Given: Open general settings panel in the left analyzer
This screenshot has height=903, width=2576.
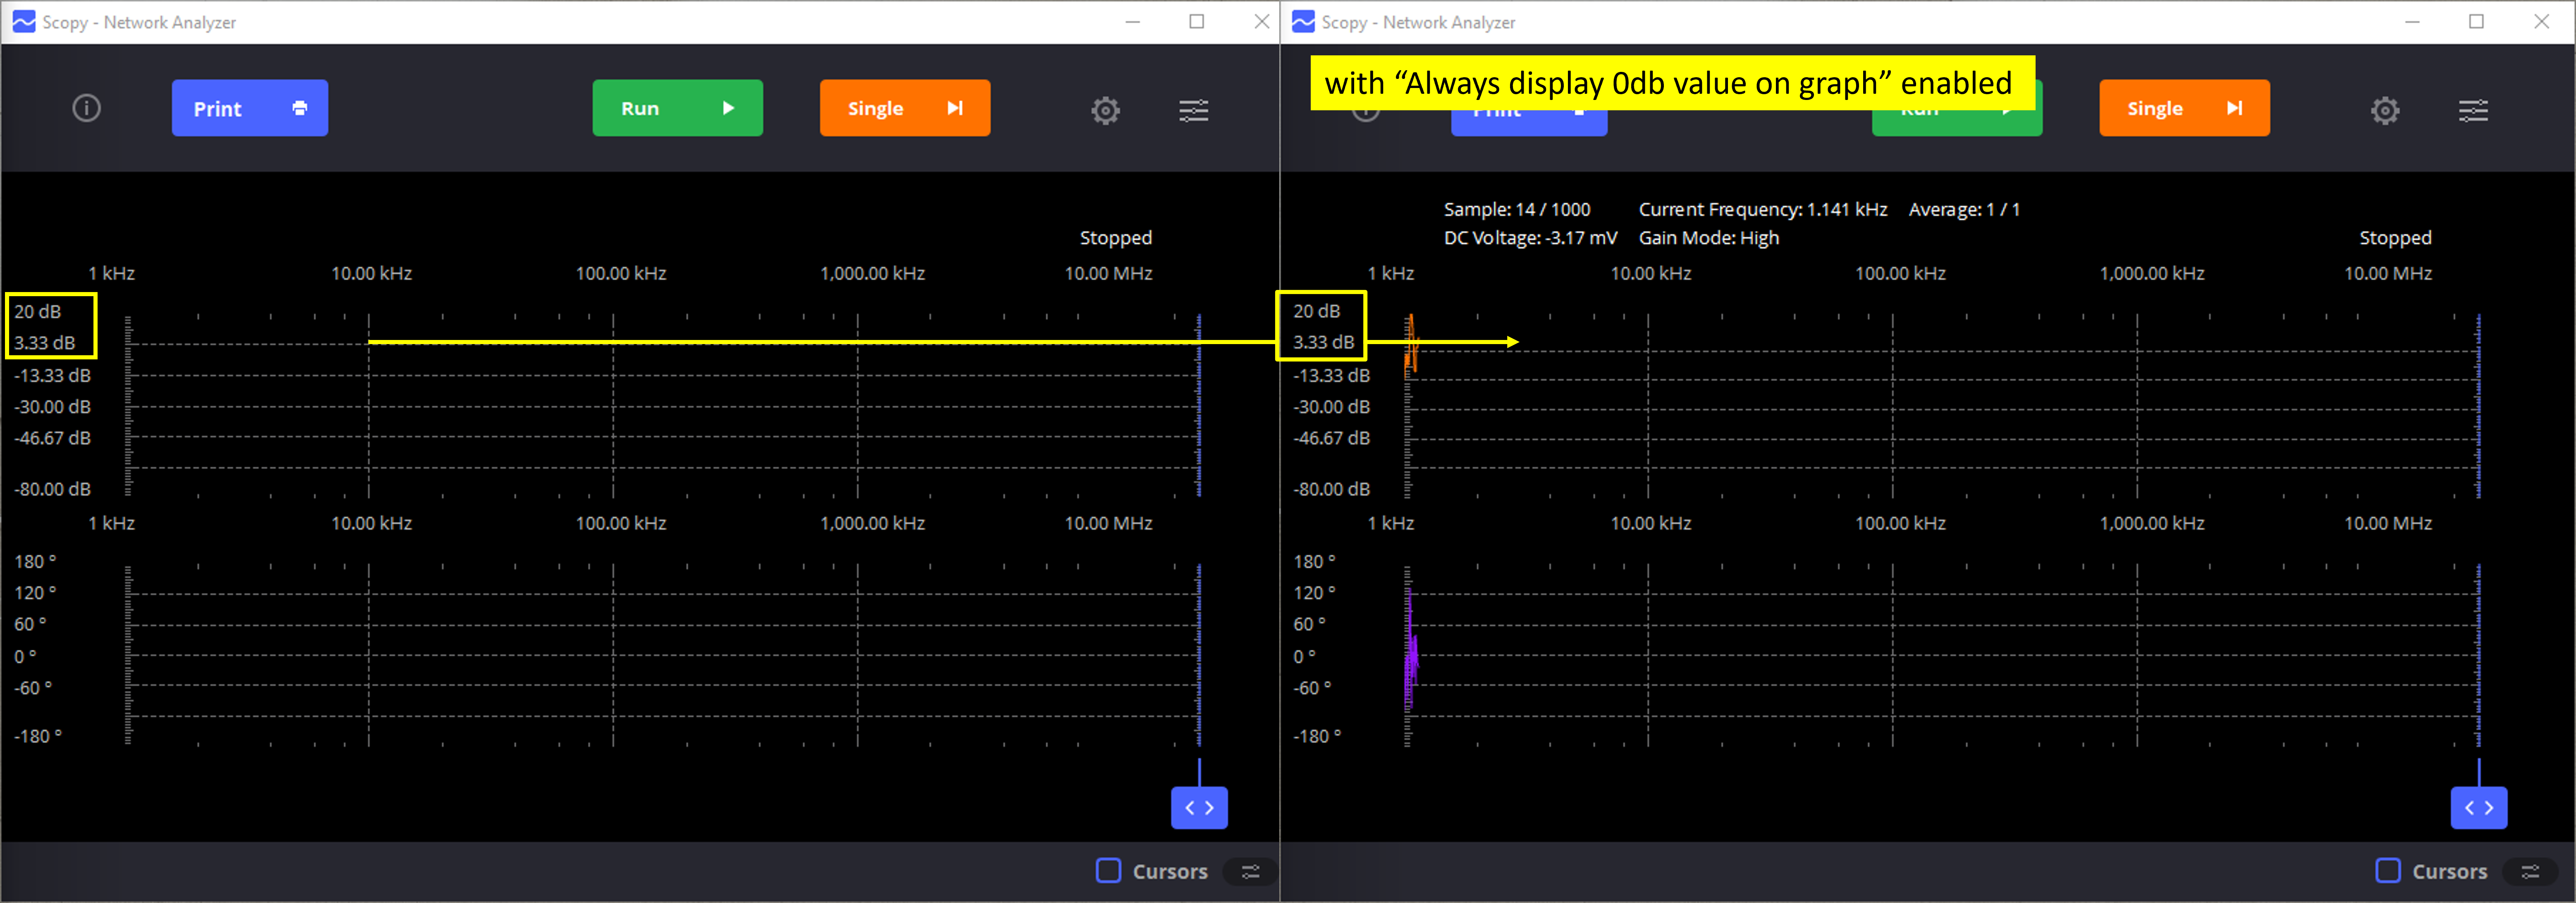Looking at the screenshot, I should click(1193, 110).
